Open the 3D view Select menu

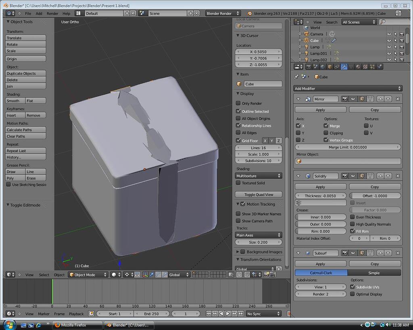pyautogui.click(x=44, y=275)
